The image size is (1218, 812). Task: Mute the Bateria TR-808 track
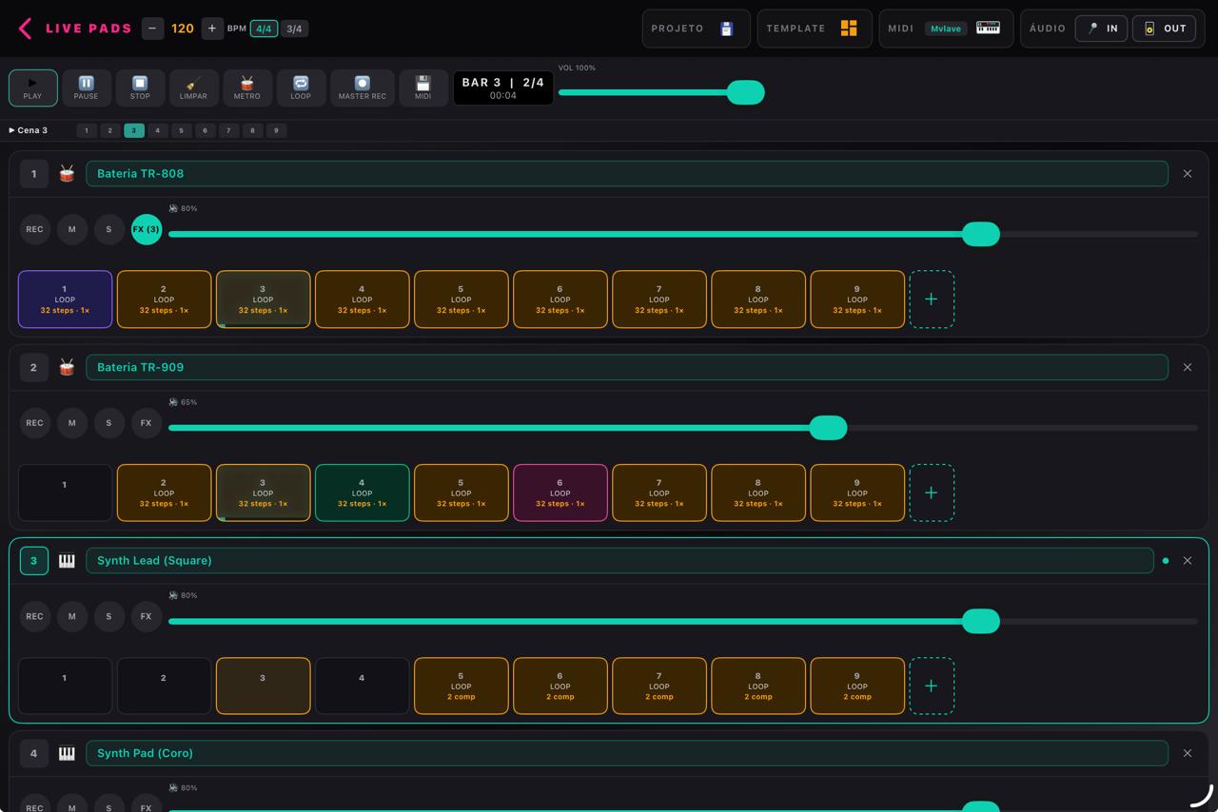[x=71, y=229]
